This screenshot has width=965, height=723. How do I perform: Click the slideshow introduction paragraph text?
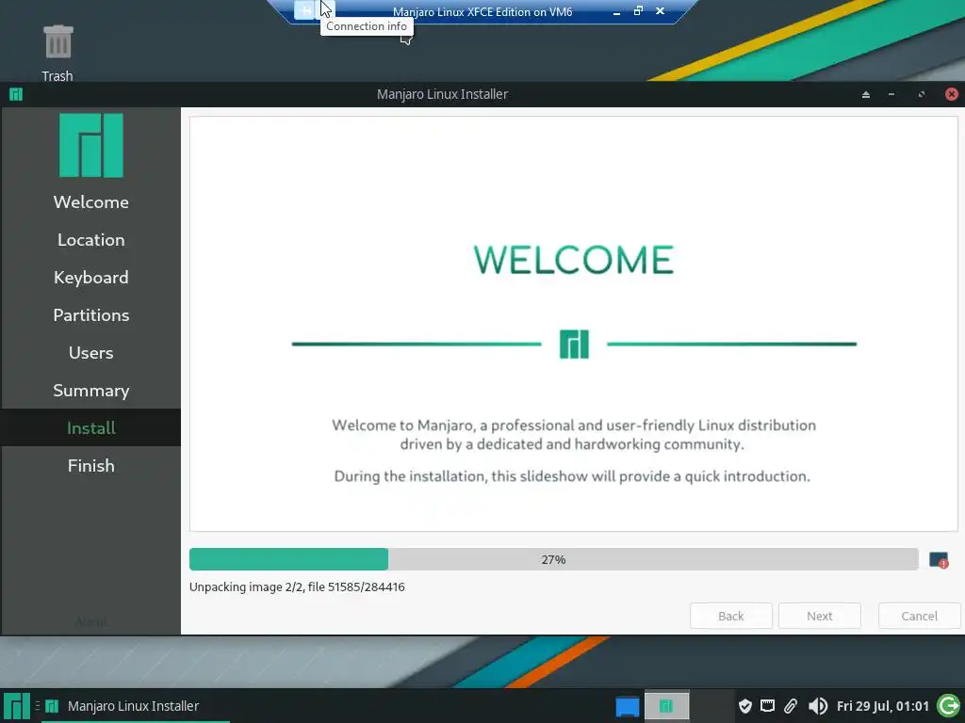pyautogui.click(x=574, y=451)
